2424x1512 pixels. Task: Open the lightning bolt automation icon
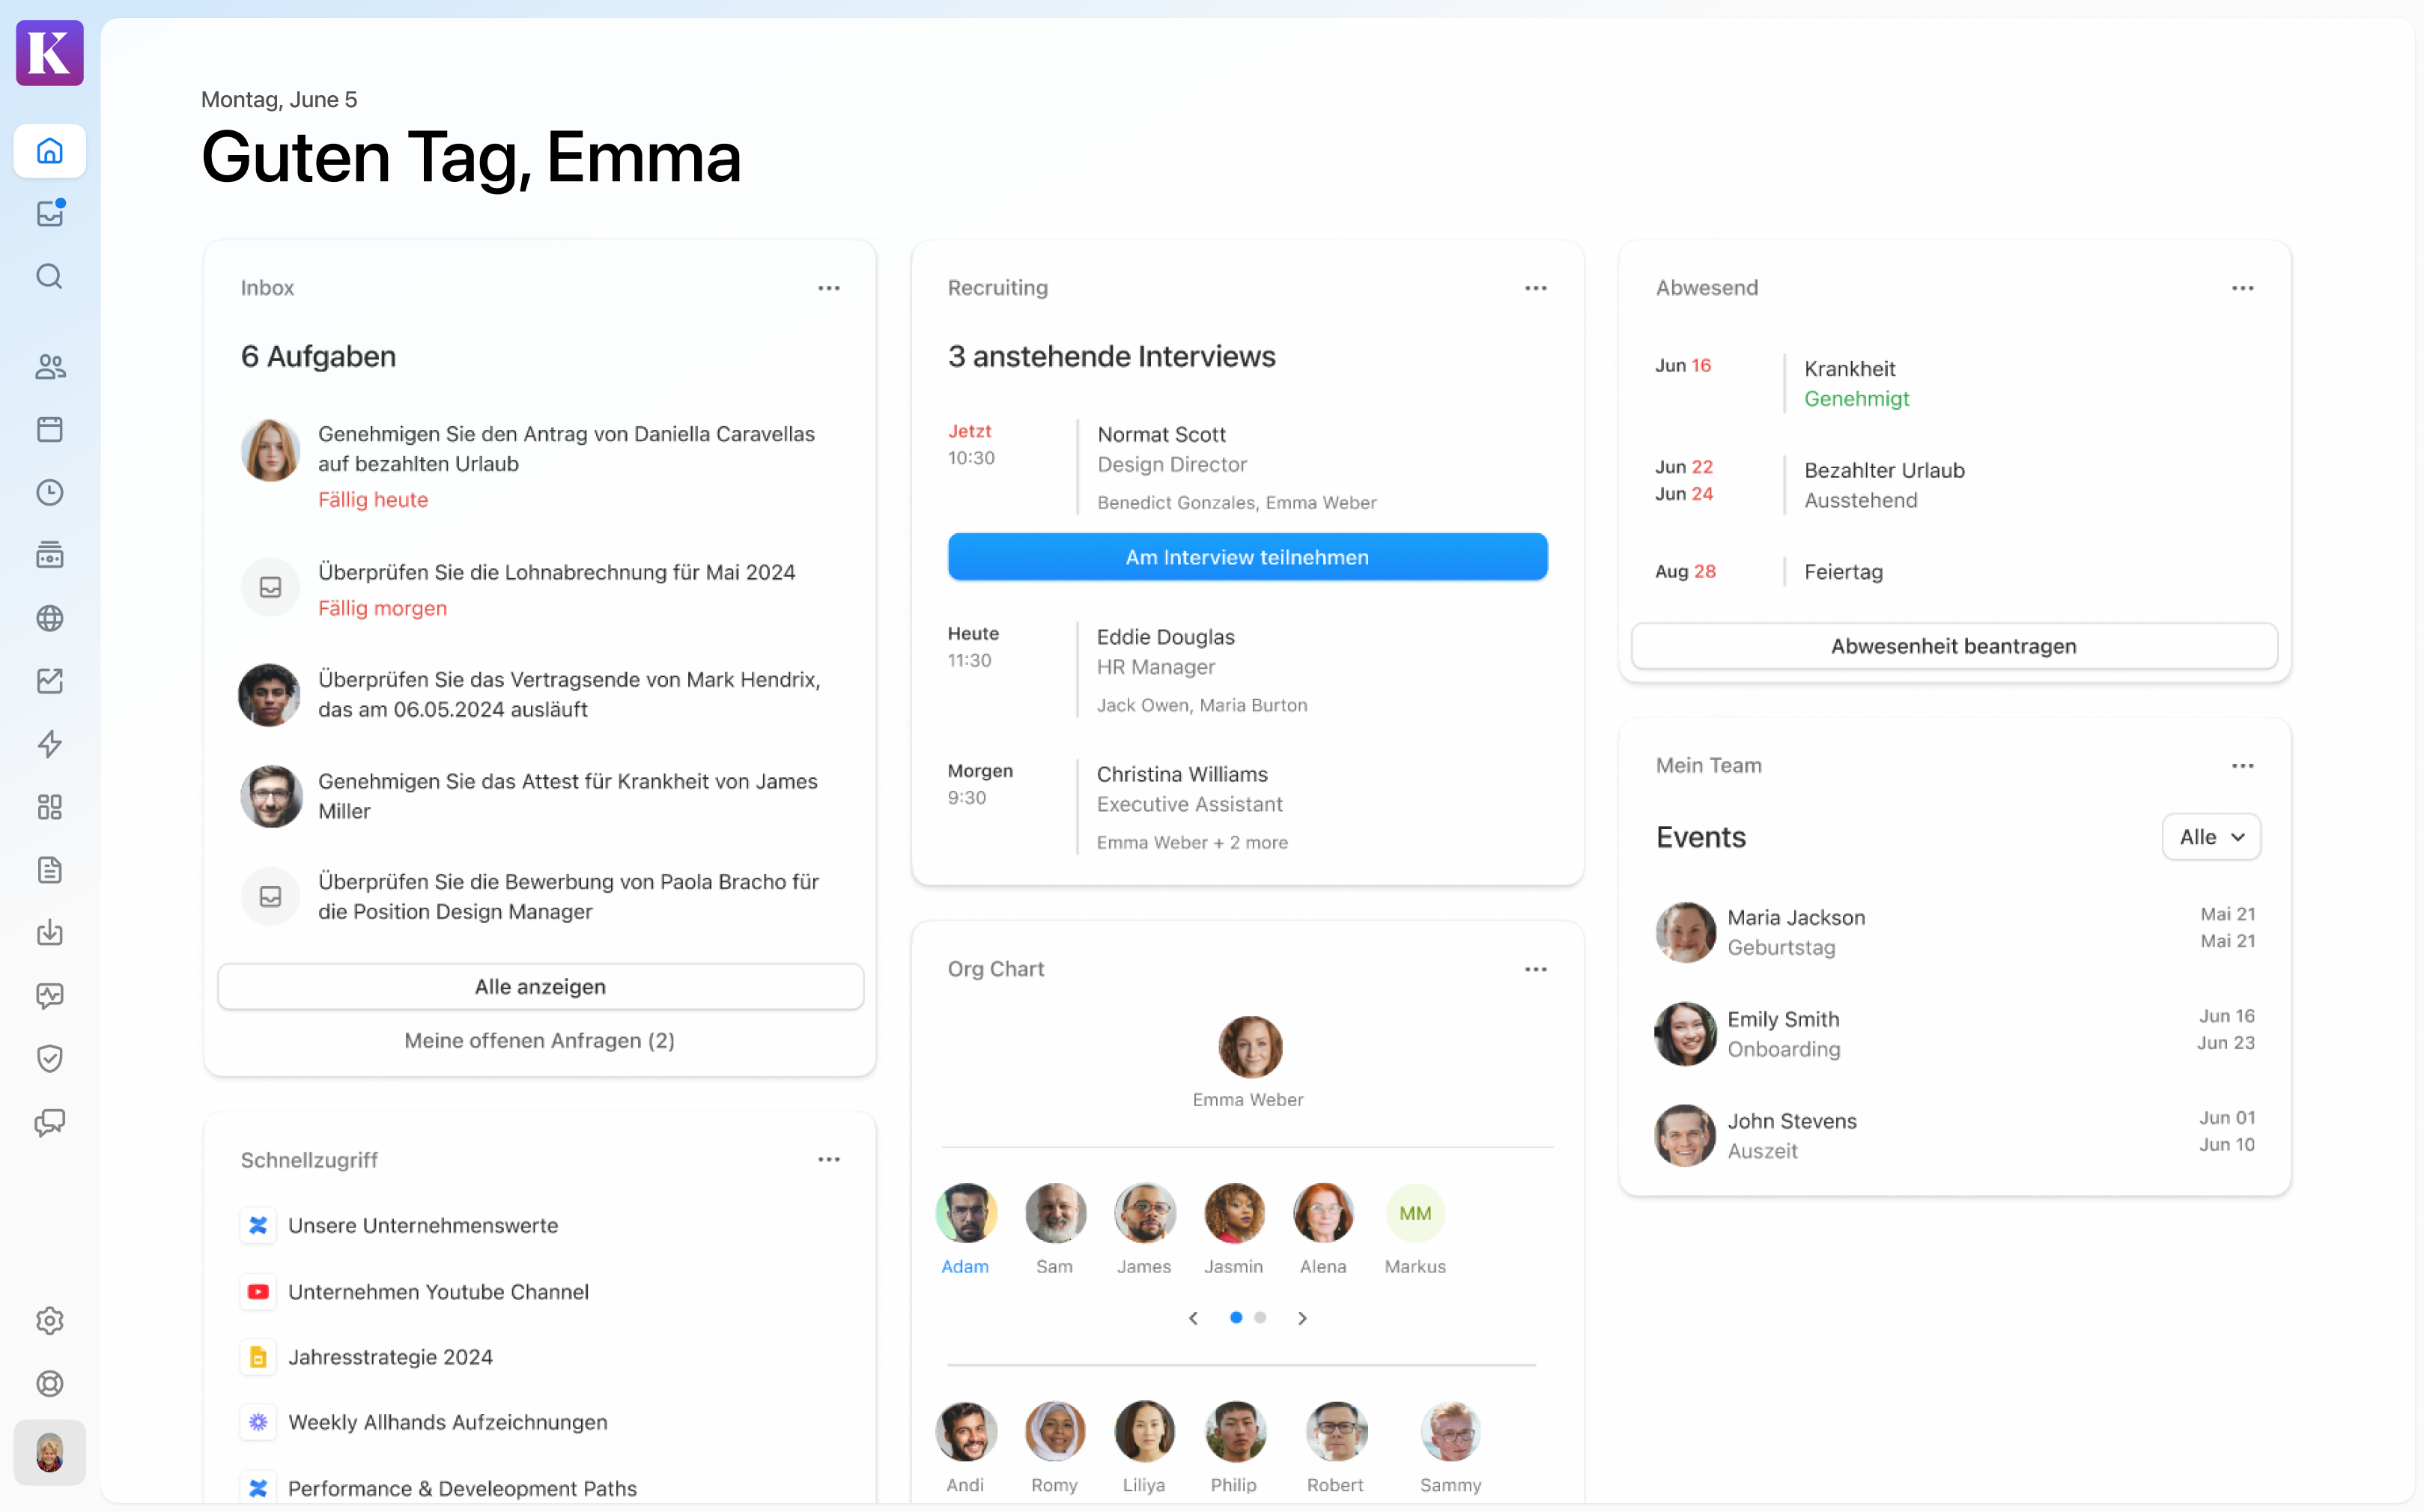[49, 744]
